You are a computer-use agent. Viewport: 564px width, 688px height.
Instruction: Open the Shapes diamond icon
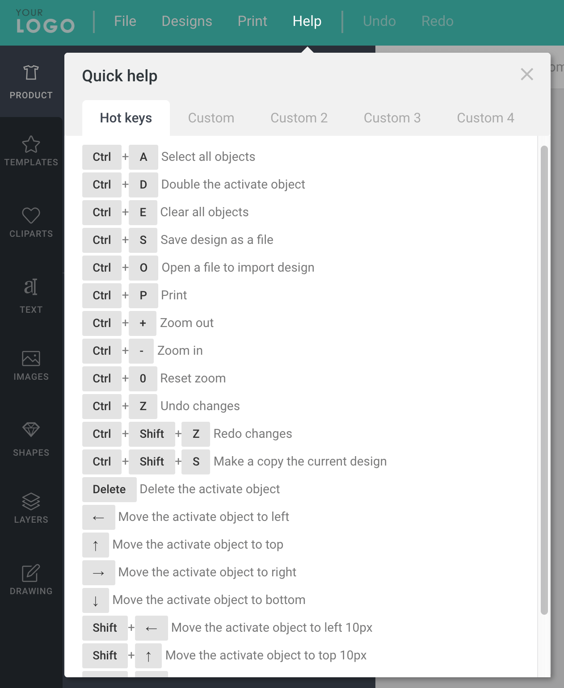31,430
